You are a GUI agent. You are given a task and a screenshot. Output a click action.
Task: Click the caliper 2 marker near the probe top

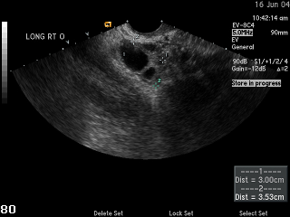[134, 40]
